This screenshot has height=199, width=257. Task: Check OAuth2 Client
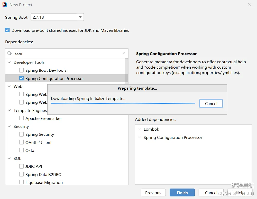tap(22, 142)
